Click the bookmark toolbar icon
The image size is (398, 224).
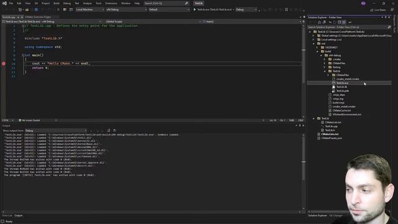tap(286, 9)
